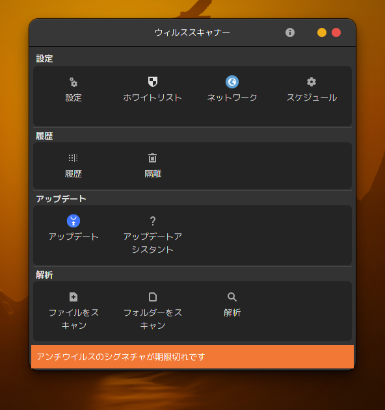
Task: Click the アップデート section heading
Action: [x=61, y=199]
